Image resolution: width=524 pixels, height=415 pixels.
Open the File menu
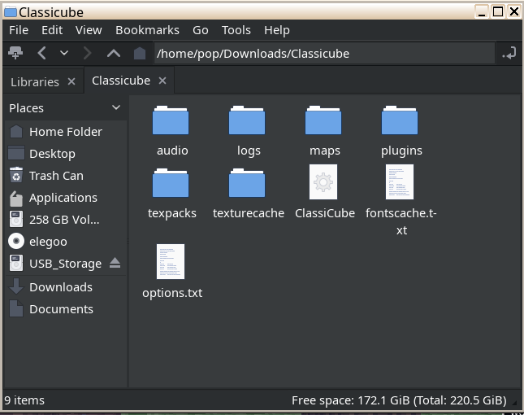(x=19, y=30)
